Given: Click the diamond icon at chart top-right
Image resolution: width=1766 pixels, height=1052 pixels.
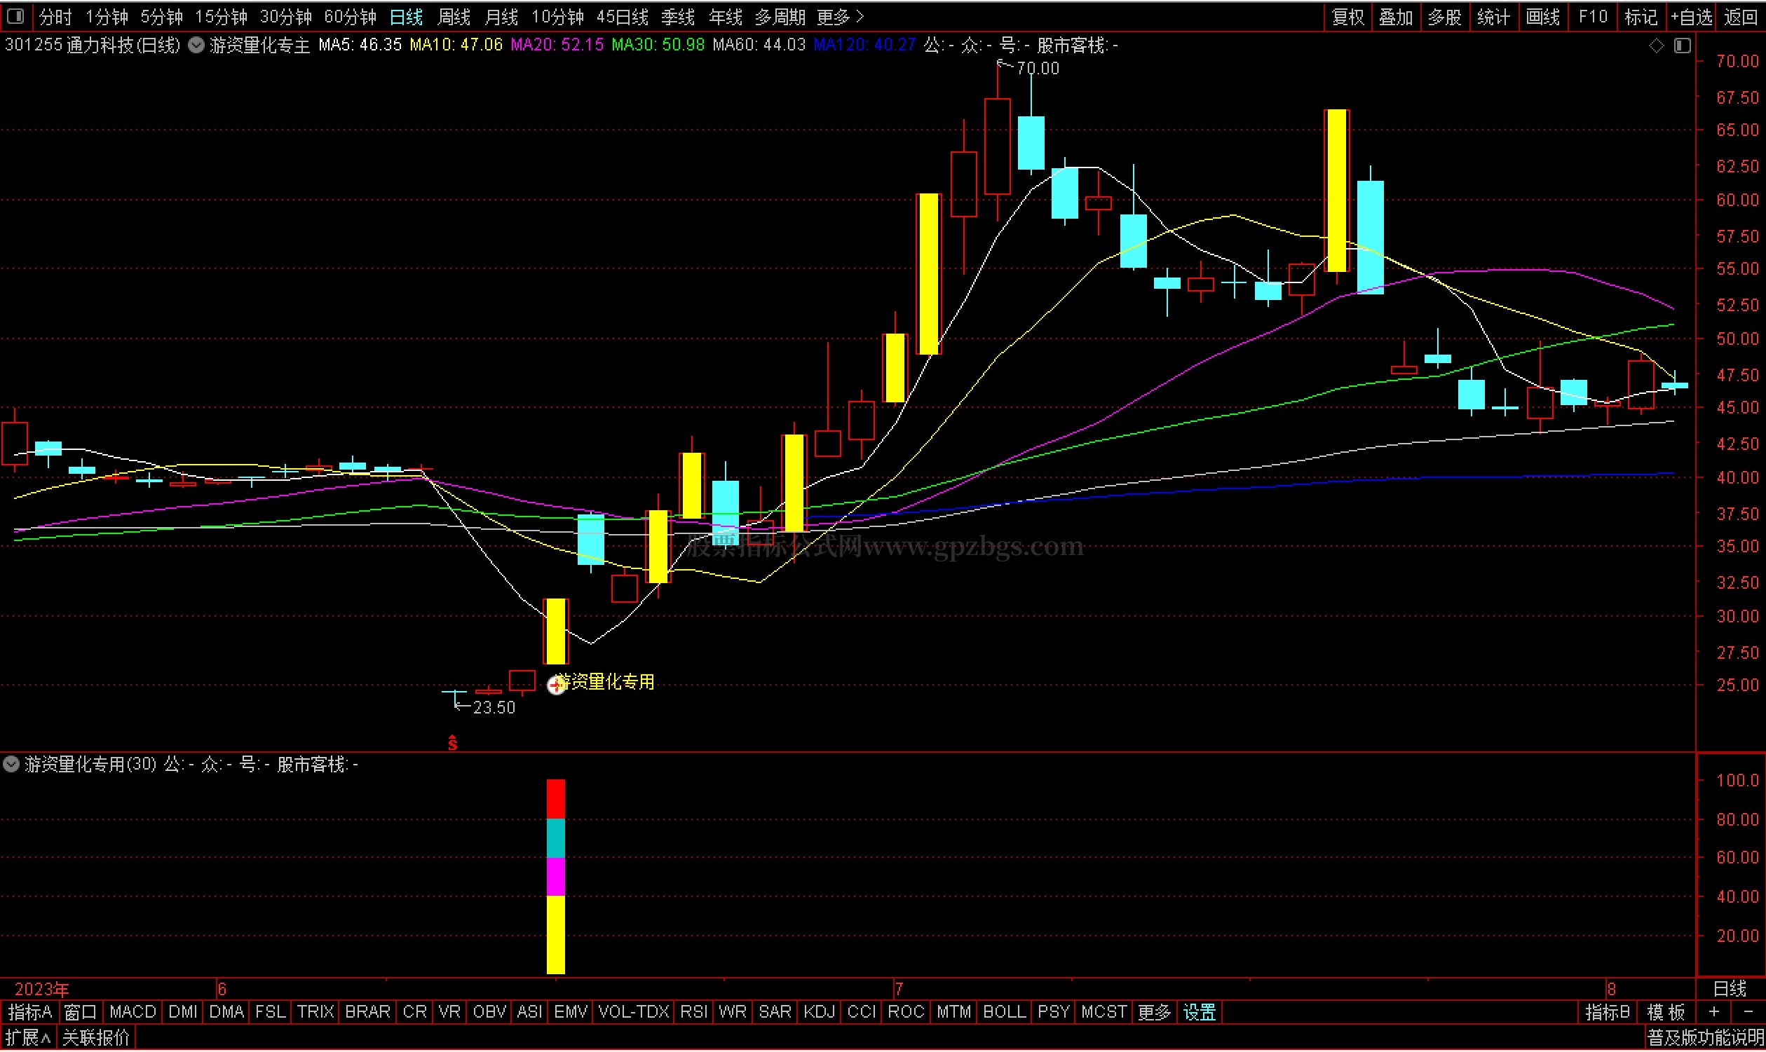Looking at the screenshot, I should click(x=1656, y=46).
